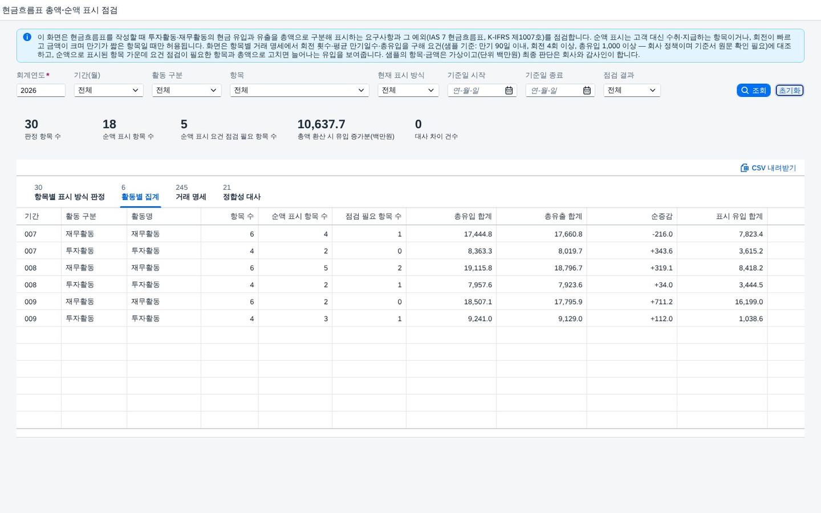Open the 기간(월) dropdown
This screenshot has height=513, width=821.
click(x=108, y=90)
